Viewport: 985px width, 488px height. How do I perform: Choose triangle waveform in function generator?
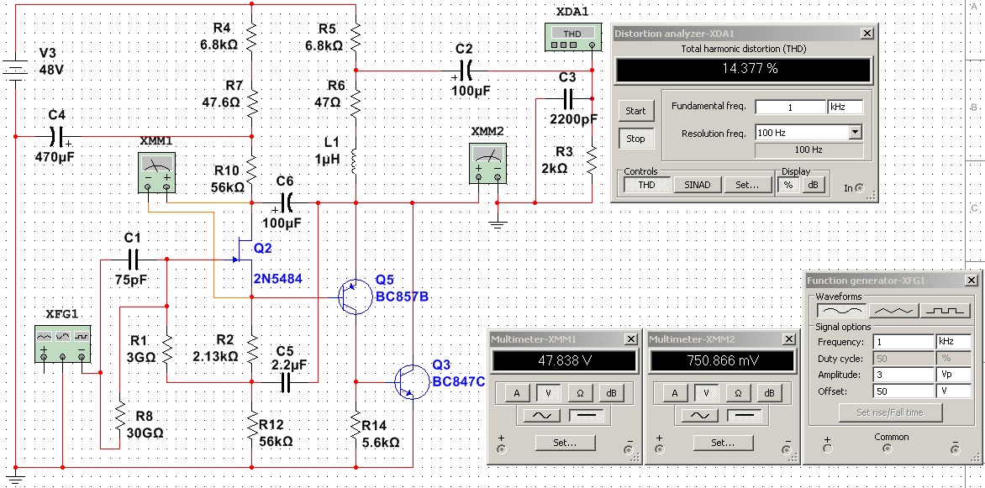893,310
